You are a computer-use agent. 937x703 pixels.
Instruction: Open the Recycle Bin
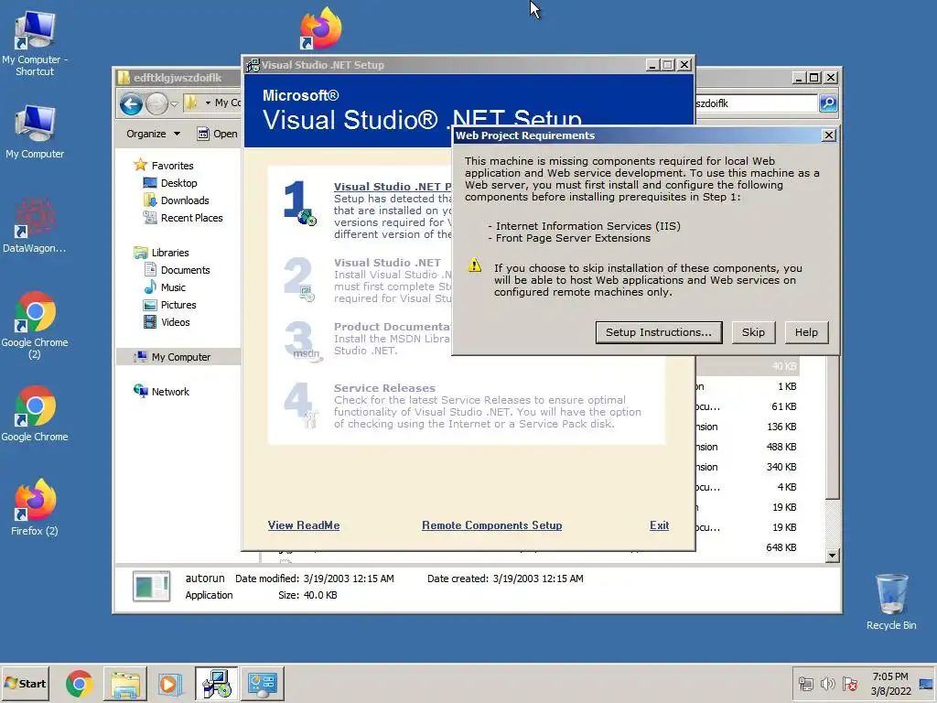click(x=891, y=601)
